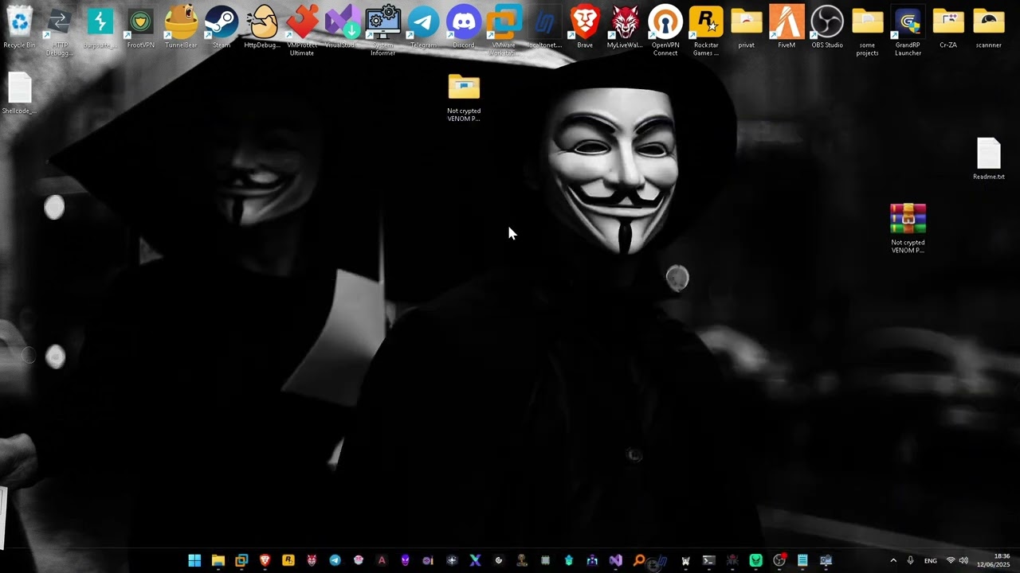Open Rockstar Games launcher from taskbar
Screen dimensions: 1020x573
tap(288, 560)
